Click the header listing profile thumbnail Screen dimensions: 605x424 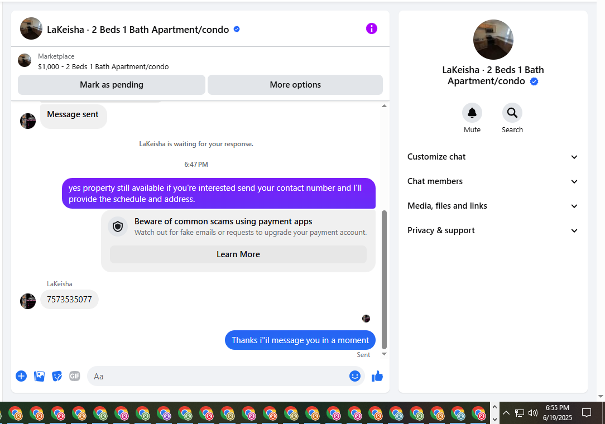point(31,28)
